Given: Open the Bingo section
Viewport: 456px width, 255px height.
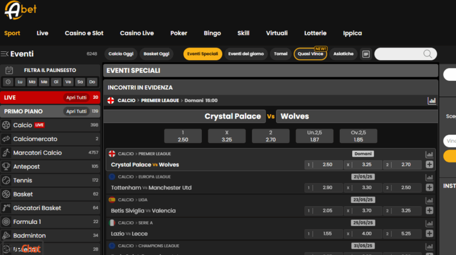Looking at the screenshot, I should 212,33.
